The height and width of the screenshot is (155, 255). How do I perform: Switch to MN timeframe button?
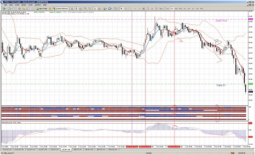(x=202, y=9)
